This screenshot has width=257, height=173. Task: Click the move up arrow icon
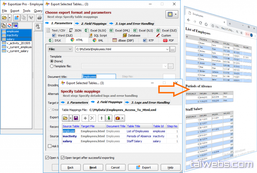click(x=102, y=118)
